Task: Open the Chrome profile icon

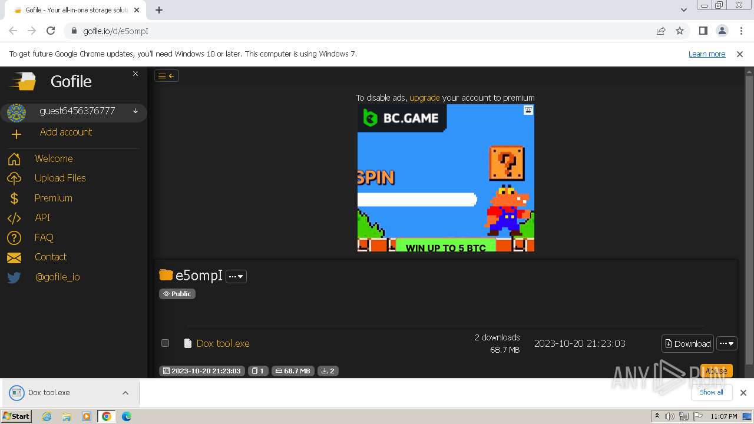Action: click(722, 31)
